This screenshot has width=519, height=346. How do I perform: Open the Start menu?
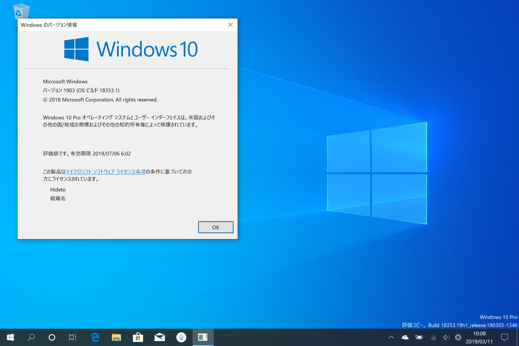(10, 337)
